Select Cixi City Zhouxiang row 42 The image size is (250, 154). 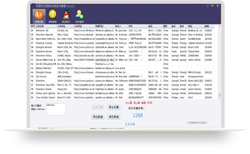[x=122, y=64]
